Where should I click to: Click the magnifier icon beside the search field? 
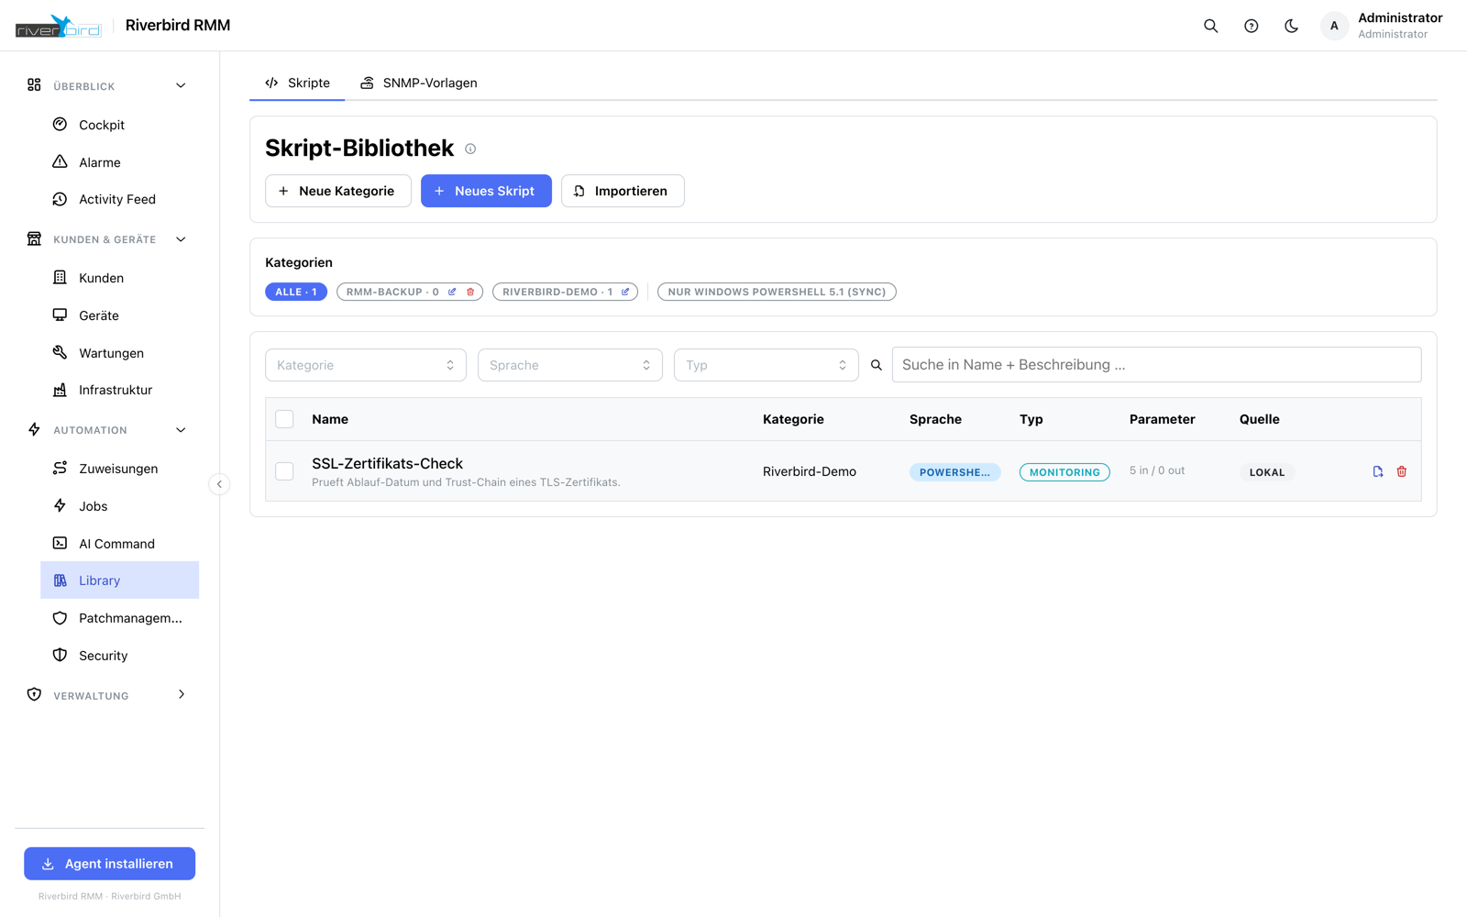[x=877, y=365]
